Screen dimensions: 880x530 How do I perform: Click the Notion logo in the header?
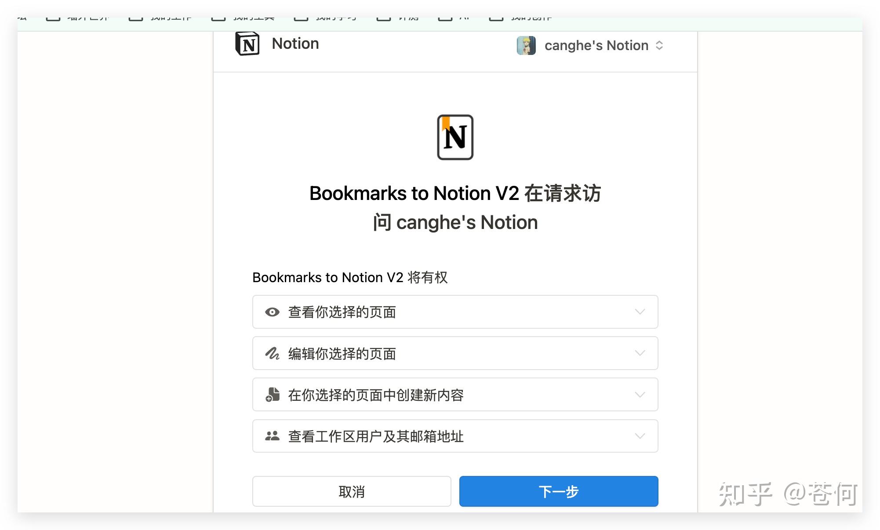[247, 43]
